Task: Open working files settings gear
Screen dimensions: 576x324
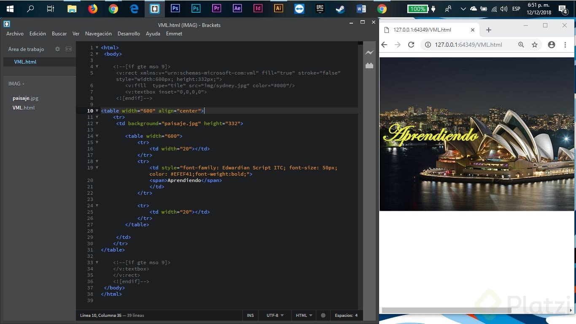Action: [x=57, y=49]
